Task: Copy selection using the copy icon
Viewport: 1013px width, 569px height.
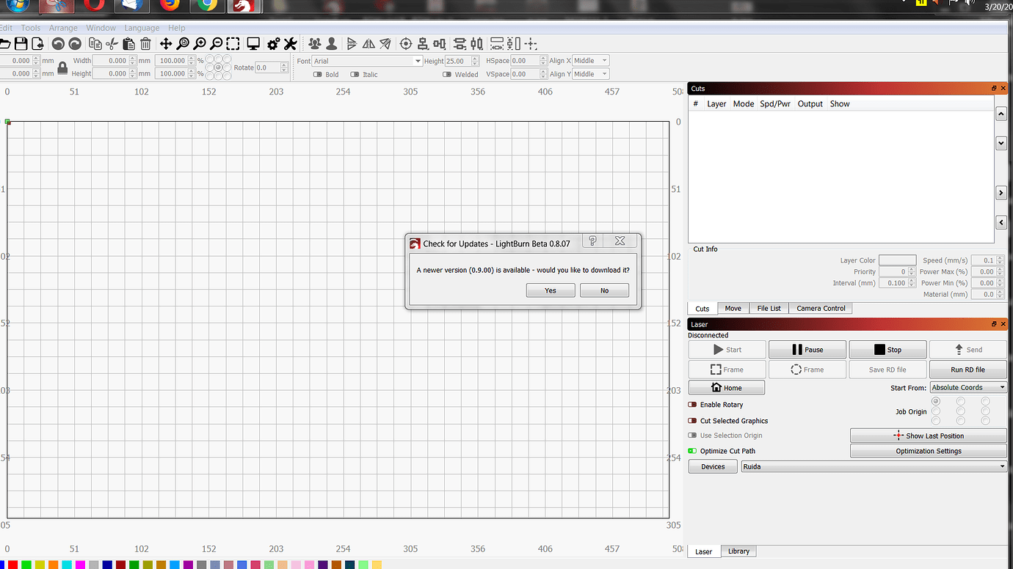Action: [x=95, y=44]
